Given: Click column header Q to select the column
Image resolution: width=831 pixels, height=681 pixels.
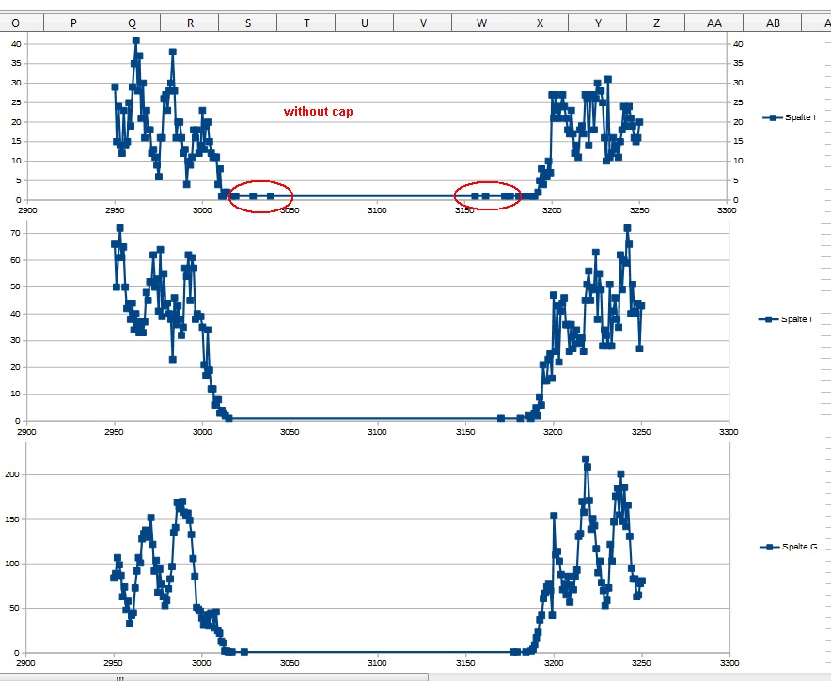Looking at the screenshot, I should click(132, 20).
